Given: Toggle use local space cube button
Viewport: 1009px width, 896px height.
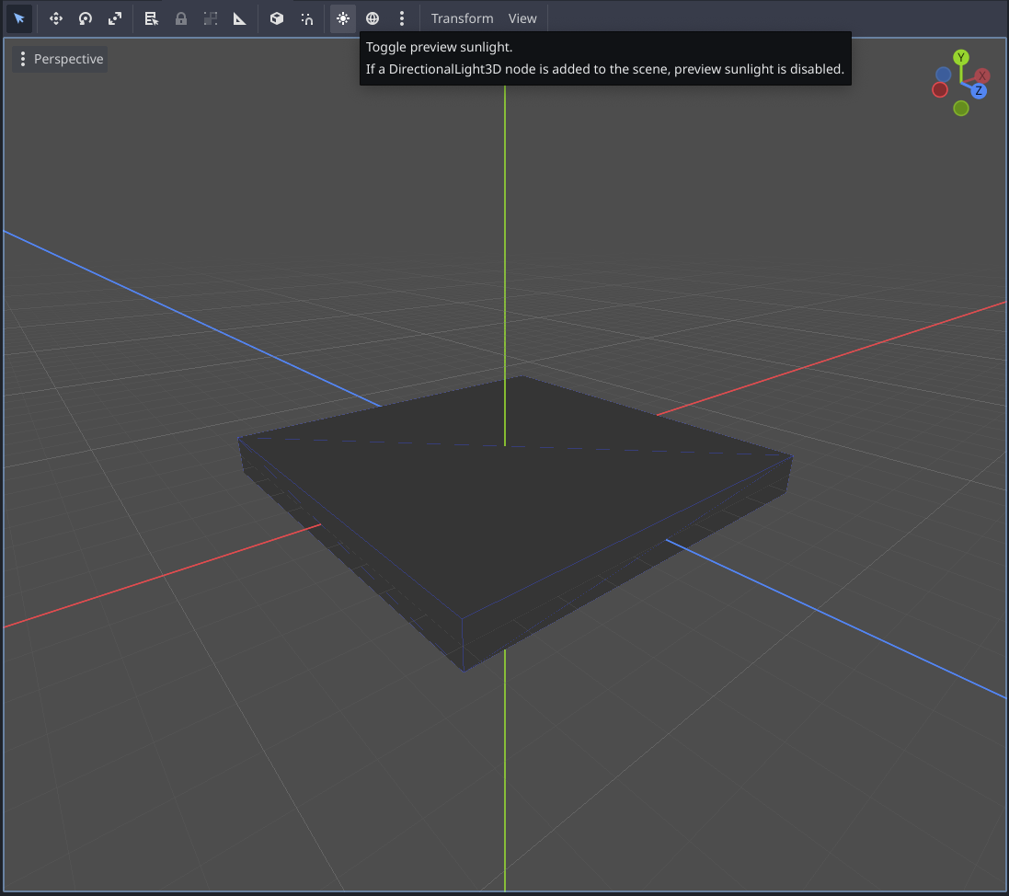Looking at the screenshot, I should pyautogui.click(x=277, y=18).
